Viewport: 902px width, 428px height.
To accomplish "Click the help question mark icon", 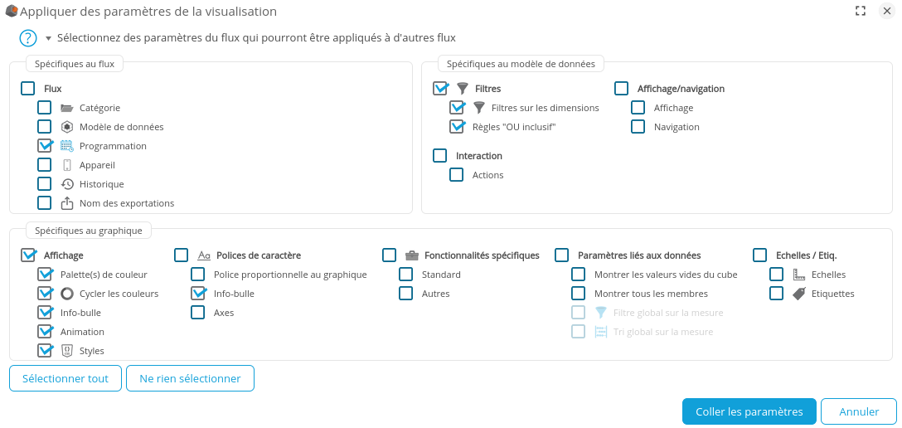I will tap(28, 38).
